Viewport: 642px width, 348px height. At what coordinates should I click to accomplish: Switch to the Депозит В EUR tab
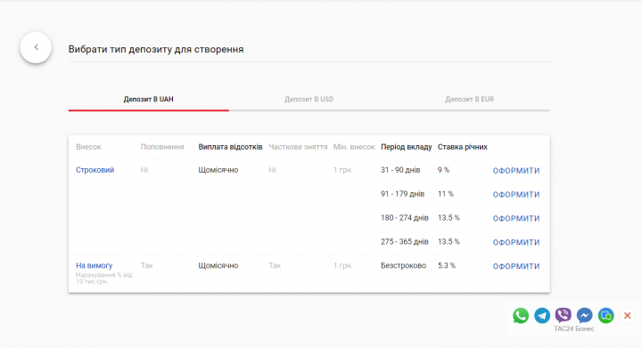470,100
